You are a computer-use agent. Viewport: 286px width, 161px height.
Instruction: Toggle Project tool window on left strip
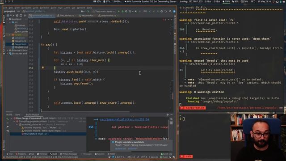pos(4,19)
